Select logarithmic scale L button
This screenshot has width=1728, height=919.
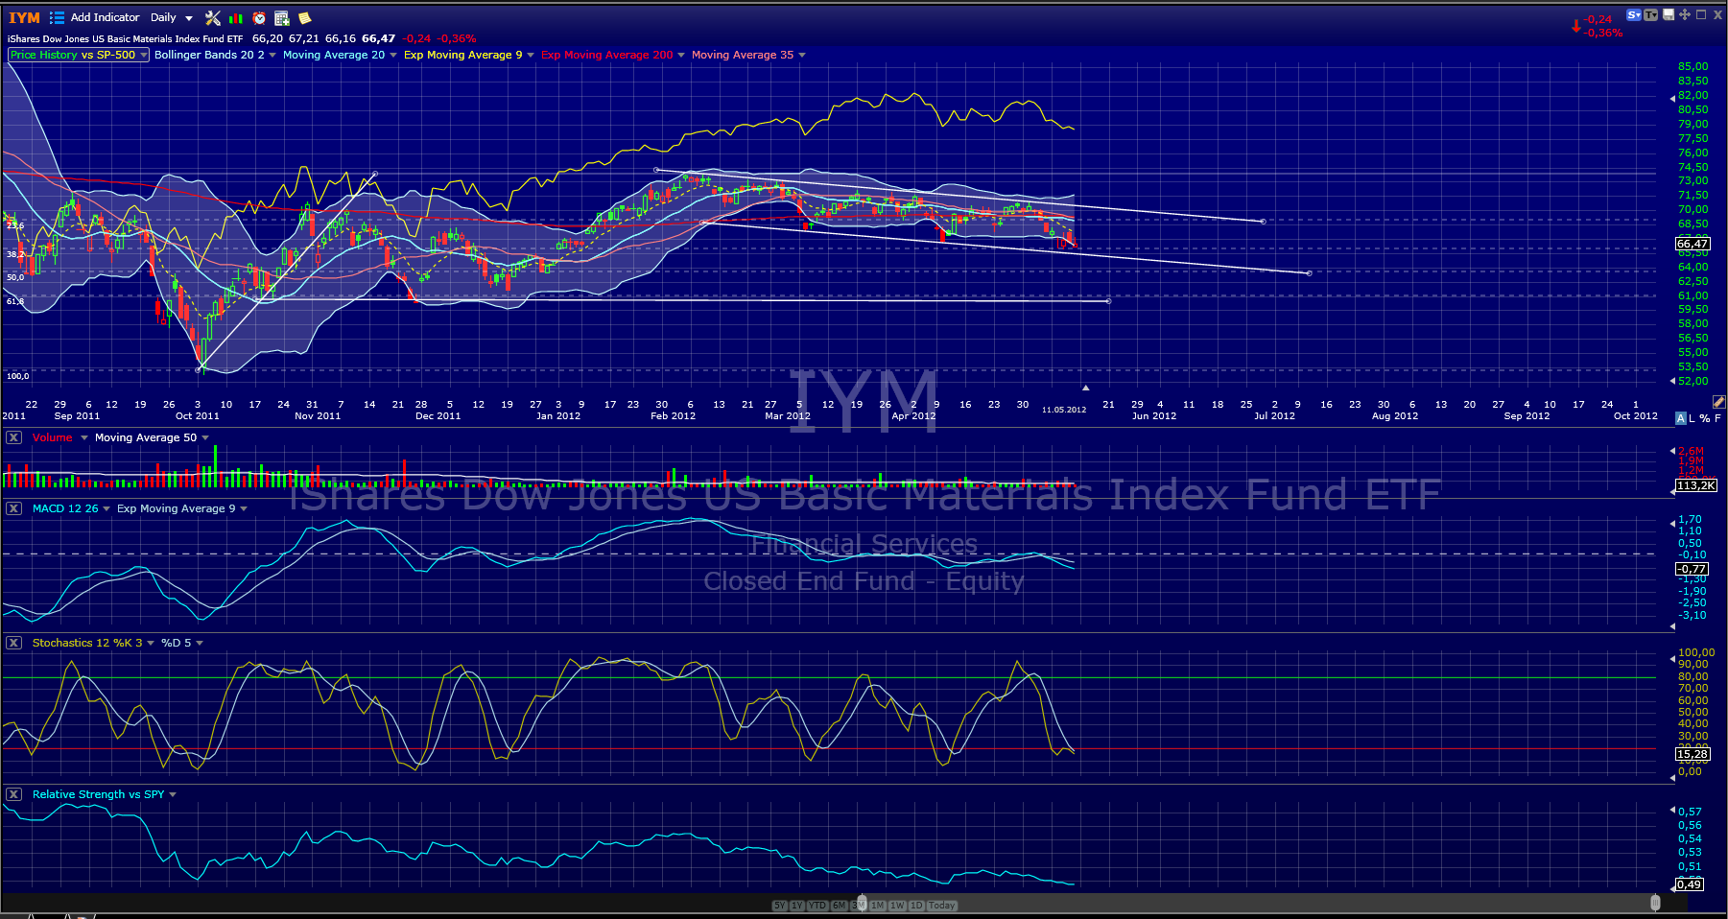(1692, 418)
